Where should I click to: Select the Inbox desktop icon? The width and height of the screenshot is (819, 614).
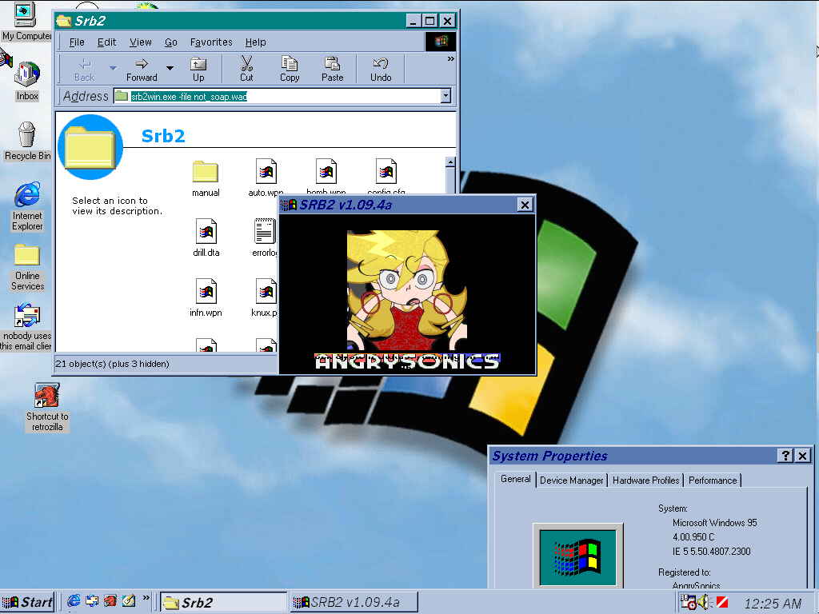(27, 81)
